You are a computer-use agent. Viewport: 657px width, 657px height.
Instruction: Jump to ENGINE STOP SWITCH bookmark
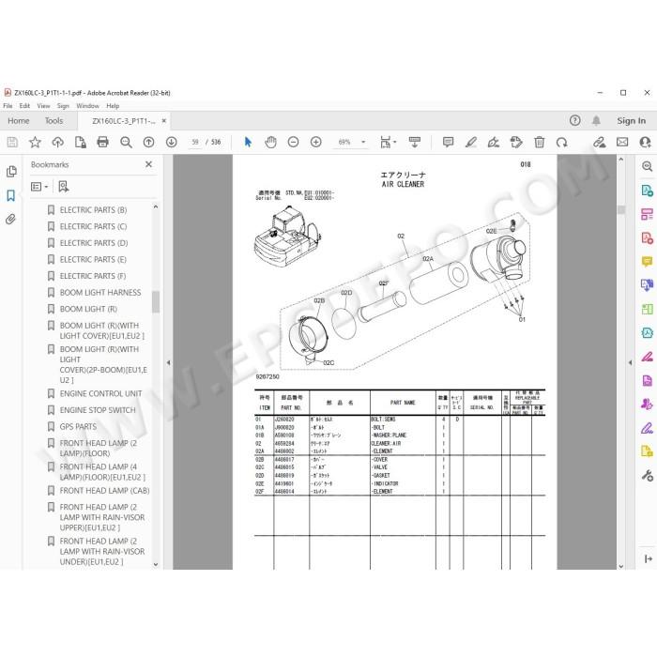98,410
